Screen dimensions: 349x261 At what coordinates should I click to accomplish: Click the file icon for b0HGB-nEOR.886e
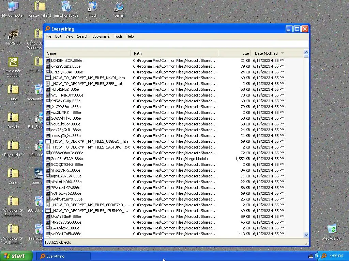[48, 60]
